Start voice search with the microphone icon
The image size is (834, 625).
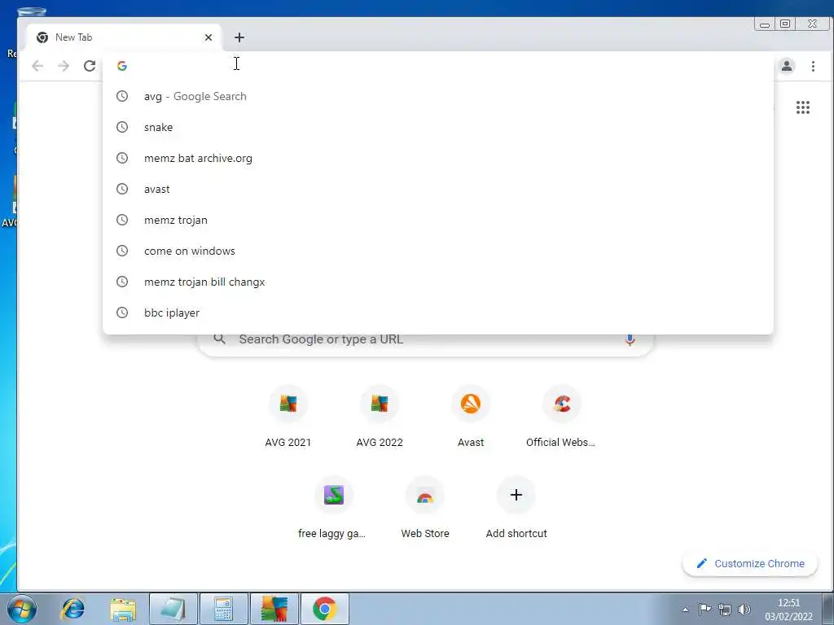point(630,340)
